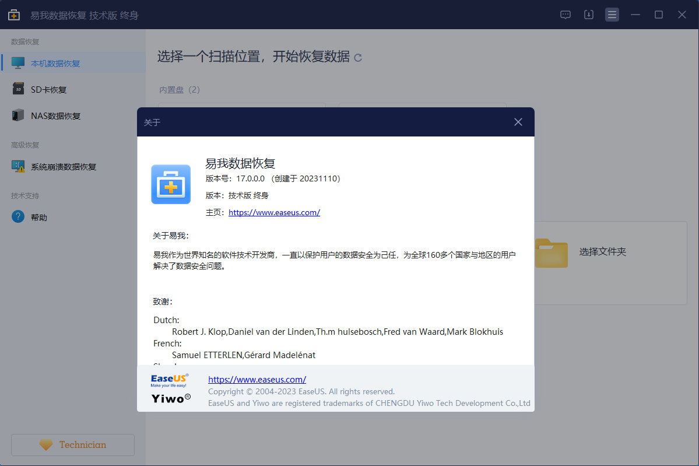Open the 主页 easeus.com link

tap(274, 212)
